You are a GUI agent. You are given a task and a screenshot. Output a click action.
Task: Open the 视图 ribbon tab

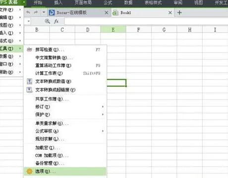click(198, 2)
